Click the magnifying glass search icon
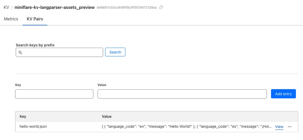 20,52
